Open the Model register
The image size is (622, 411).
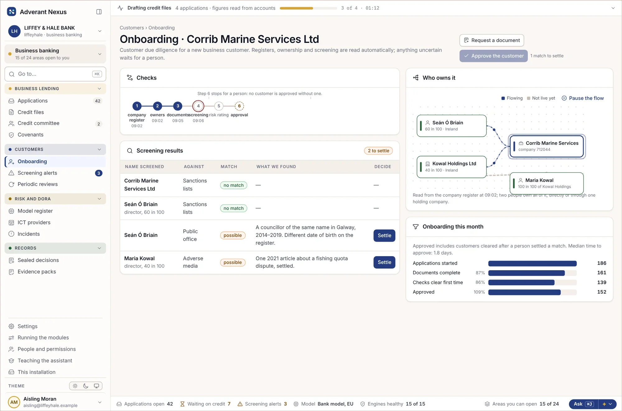tap(55, 211)
